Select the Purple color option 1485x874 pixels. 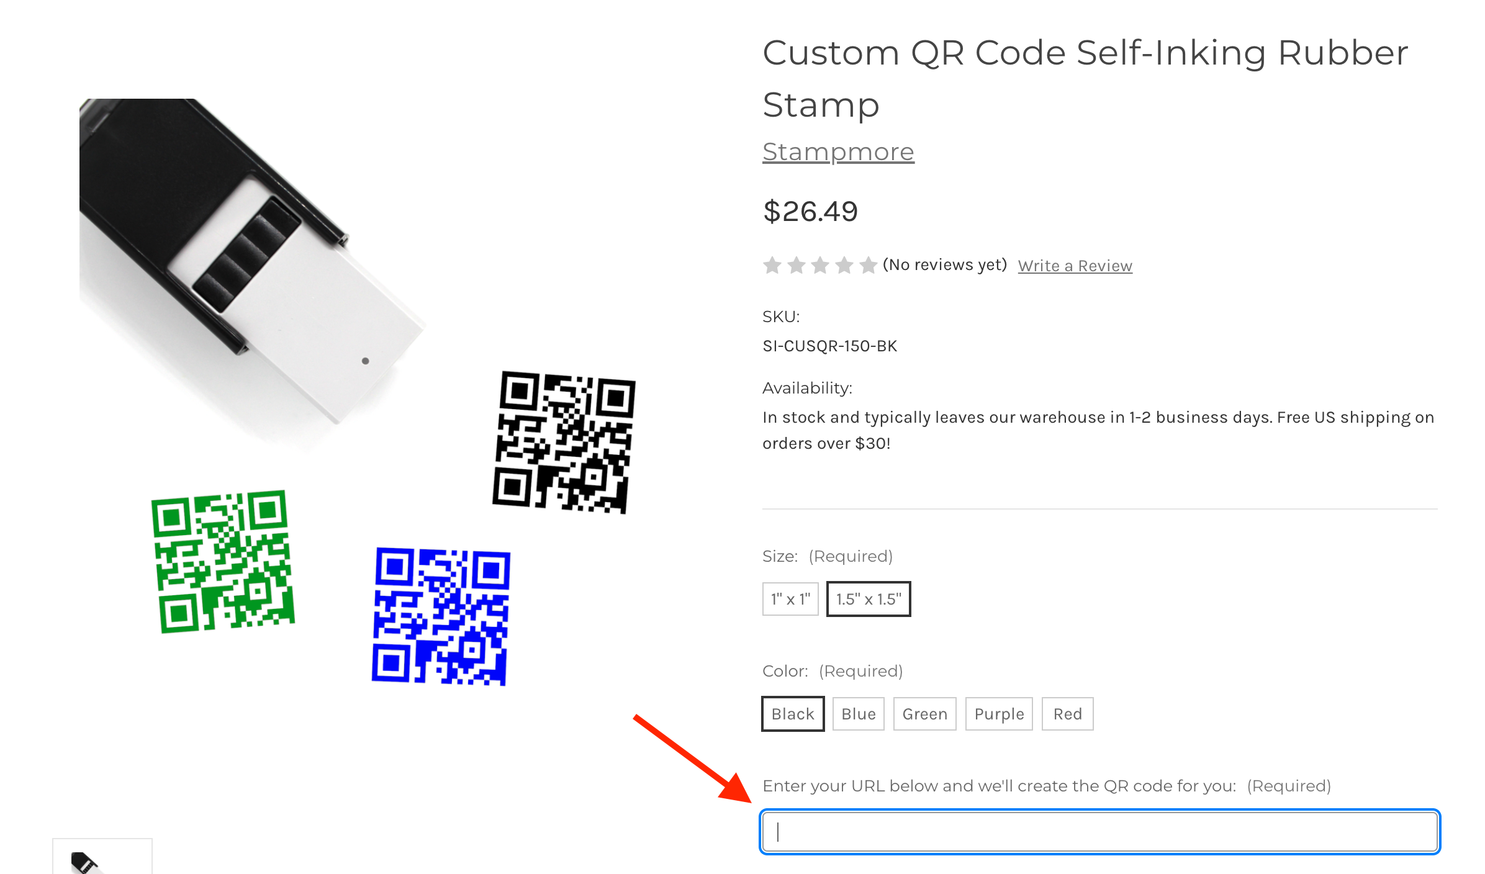(998, 714)
